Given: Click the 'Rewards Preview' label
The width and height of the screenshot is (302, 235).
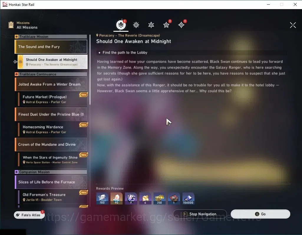Looking at the screenshot, I should coord(110,188).
